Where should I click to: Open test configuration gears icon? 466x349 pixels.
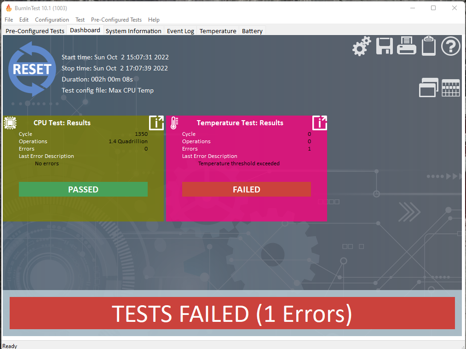click(362, 46)
